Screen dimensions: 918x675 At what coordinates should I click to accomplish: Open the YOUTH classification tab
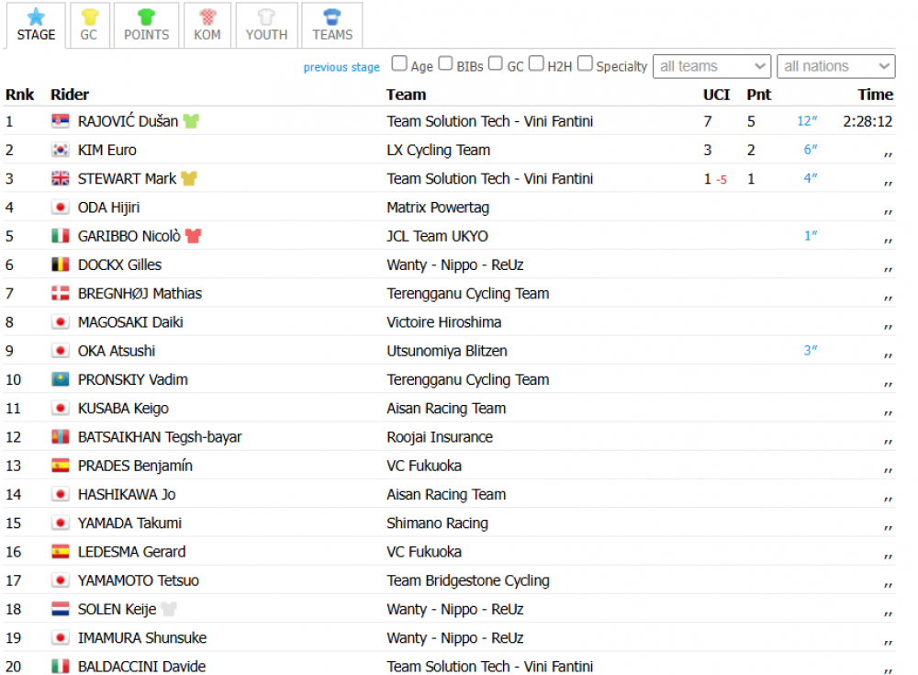click(266, 25)
